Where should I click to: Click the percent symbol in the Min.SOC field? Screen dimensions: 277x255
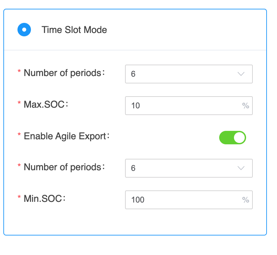(245, 200)
